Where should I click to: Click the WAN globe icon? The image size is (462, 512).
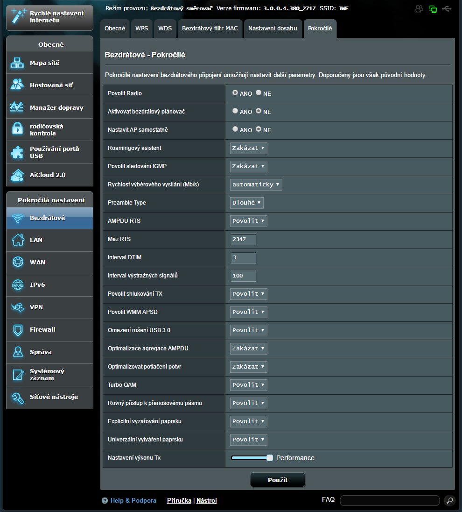pos(18,262)
